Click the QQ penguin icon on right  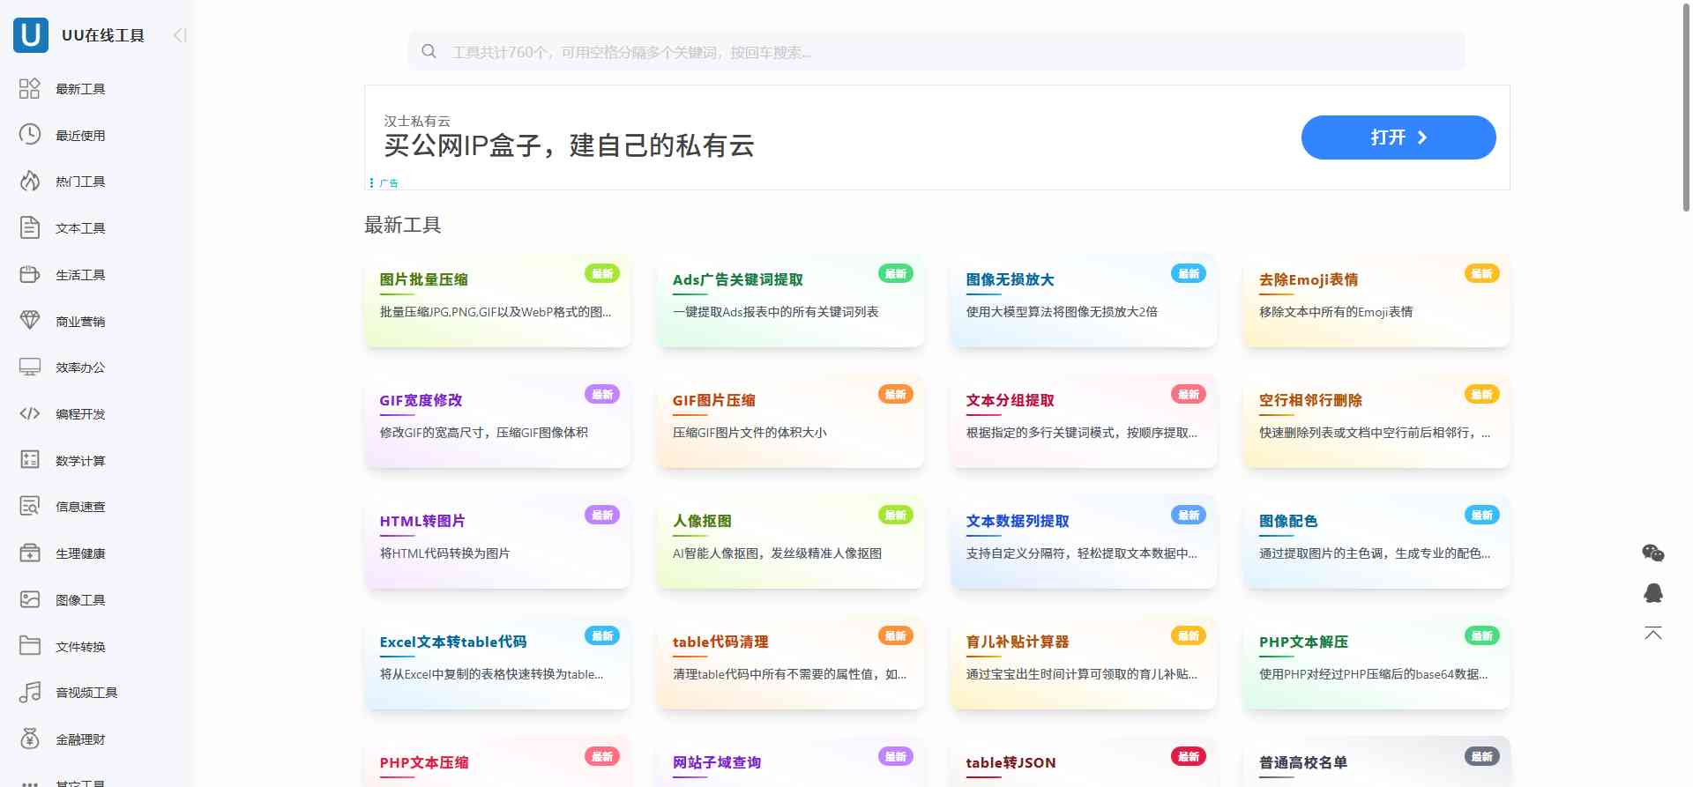pos(1652,593)
